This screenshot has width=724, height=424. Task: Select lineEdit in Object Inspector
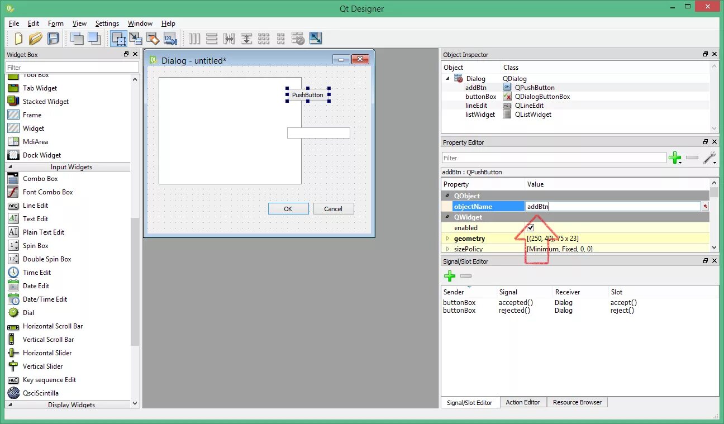click(476, 106)
